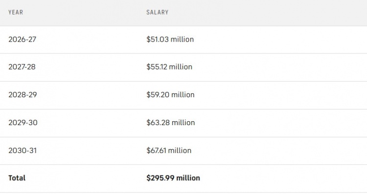This screenshot has height=194, width=367.
Task: Select the 2028-29 row label
Action: click(23, 95)
